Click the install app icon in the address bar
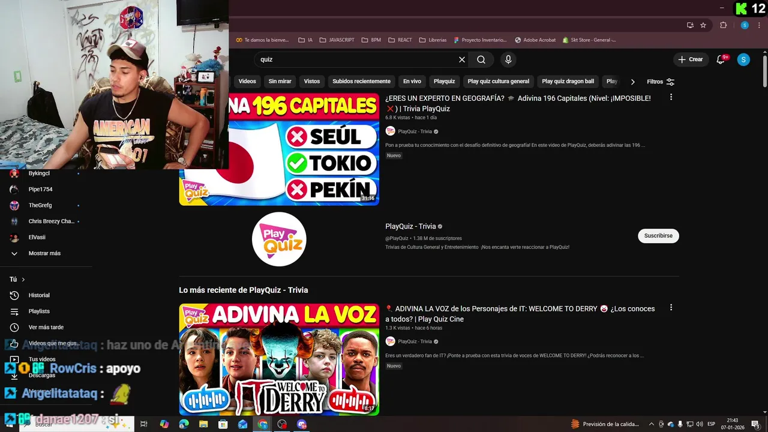This screenshot has height=432, width=768. 690,25
